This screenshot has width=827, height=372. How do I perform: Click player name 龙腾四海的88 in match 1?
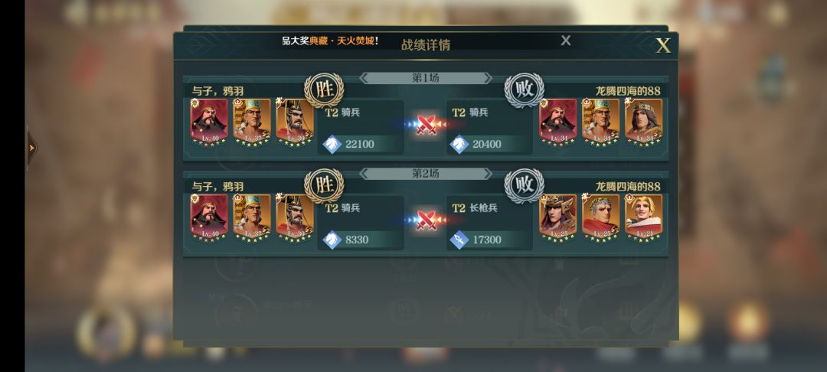[x=628, y=91]
